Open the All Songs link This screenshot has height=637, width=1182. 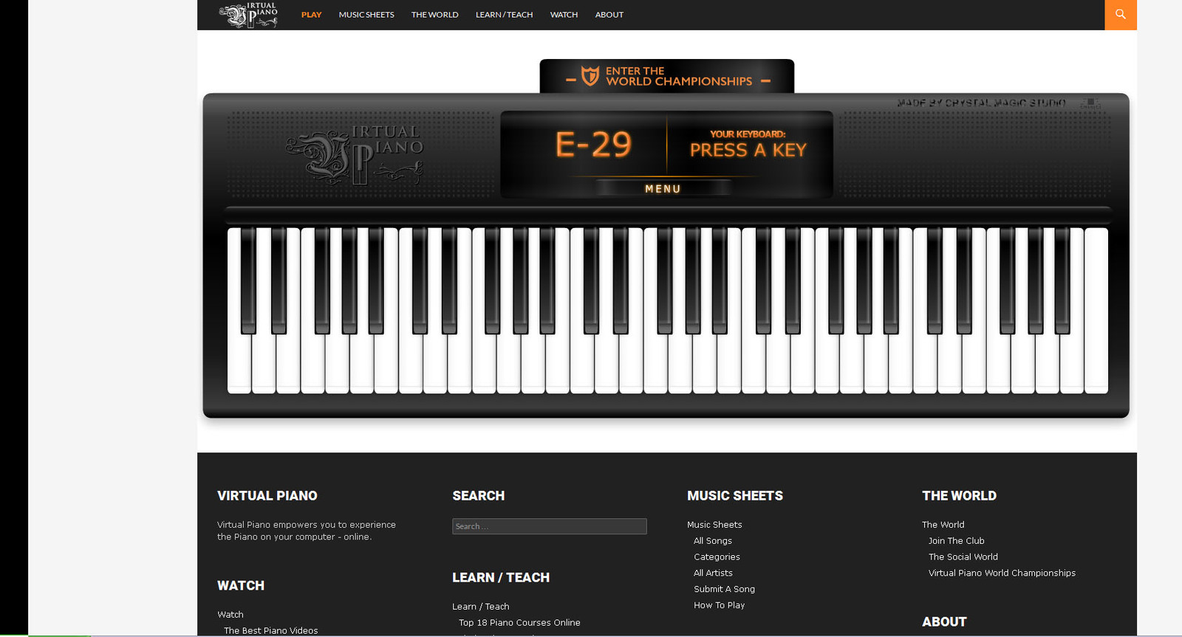713,541
